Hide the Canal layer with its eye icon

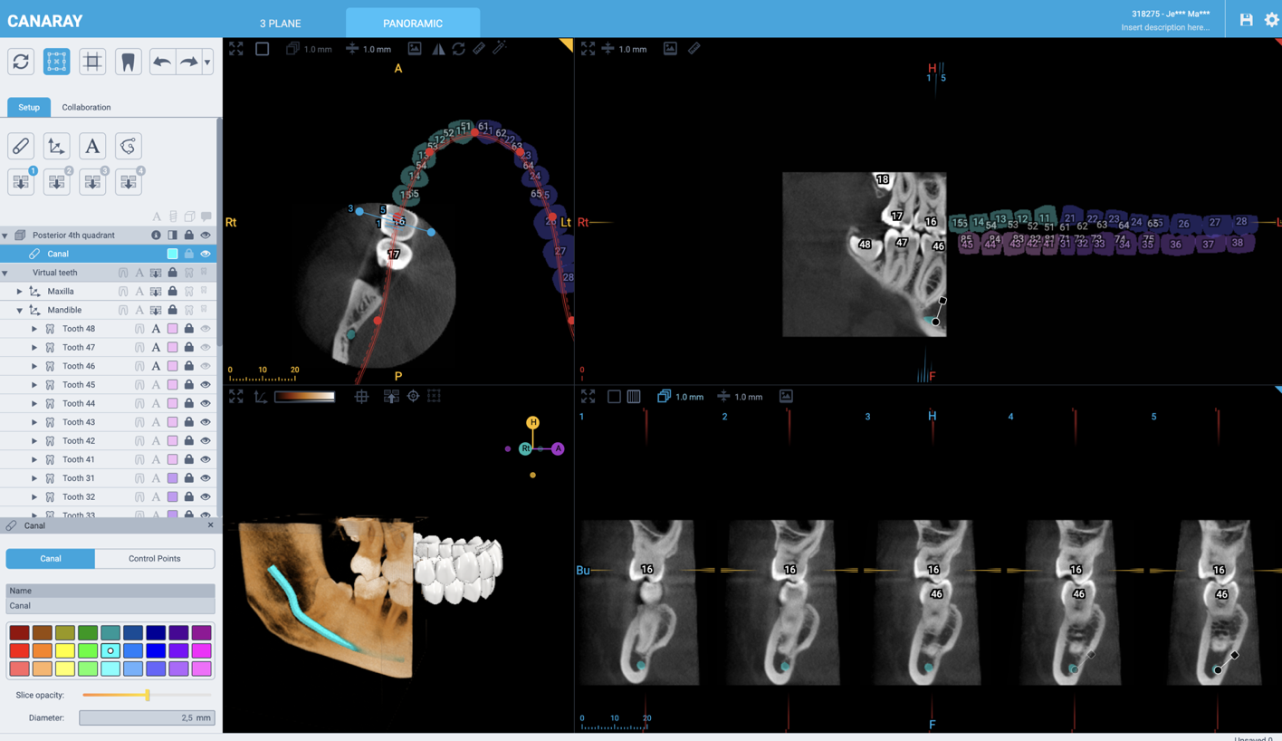pyautogui.click(x=206, y=254)
